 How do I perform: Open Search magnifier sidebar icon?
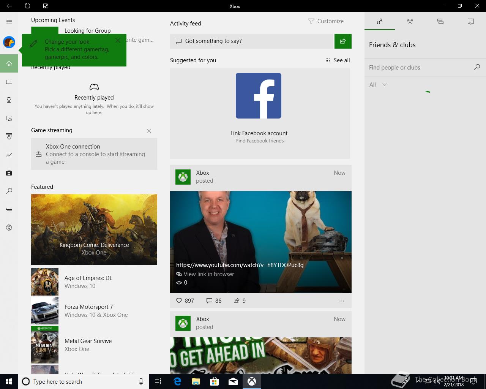pyautogui.click(x=9, y=191)
